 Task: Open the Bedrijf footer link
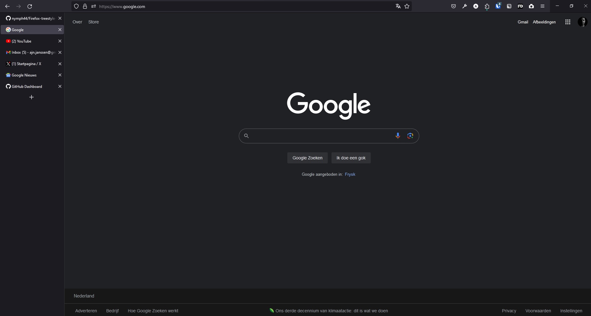(x=112, y=311)
